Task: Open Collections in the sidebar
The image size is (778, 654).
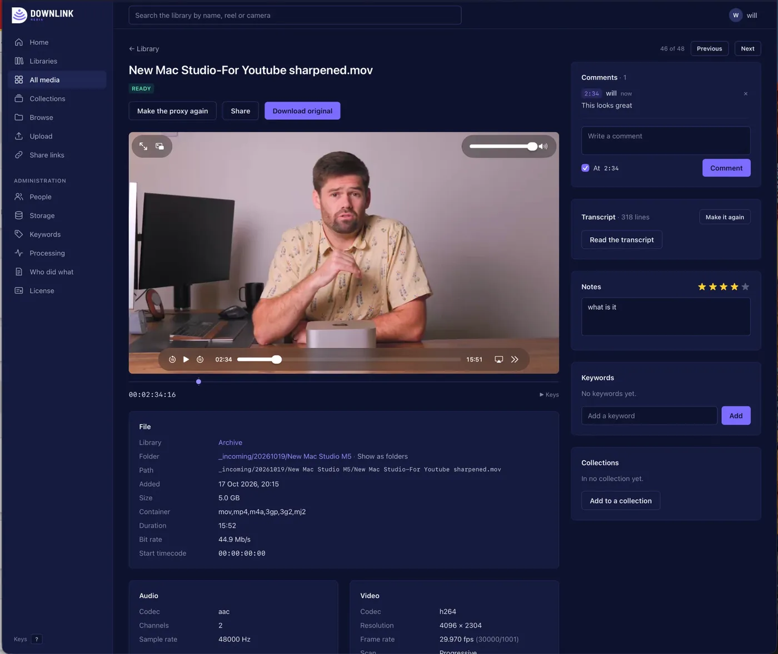Action: point(57,99)
